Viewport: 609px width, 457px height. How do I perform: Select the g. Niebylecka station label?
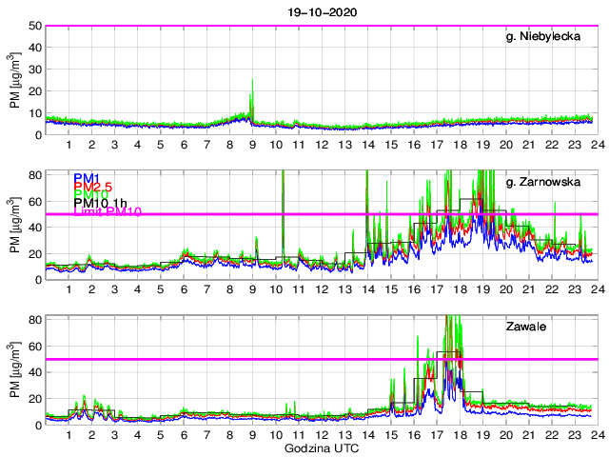552,38
